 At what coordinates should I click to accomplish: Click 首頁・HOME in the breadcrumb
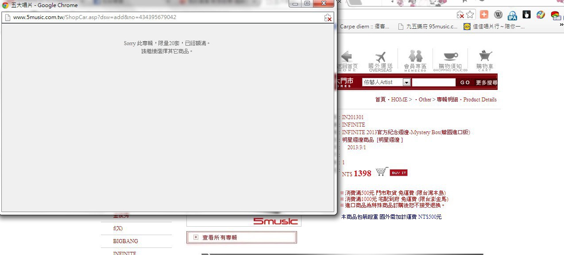tap(391, 100)
